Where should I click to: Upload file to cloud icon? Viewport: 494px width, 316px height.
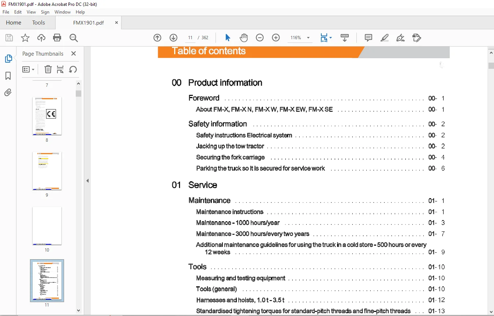click(41, 38)
